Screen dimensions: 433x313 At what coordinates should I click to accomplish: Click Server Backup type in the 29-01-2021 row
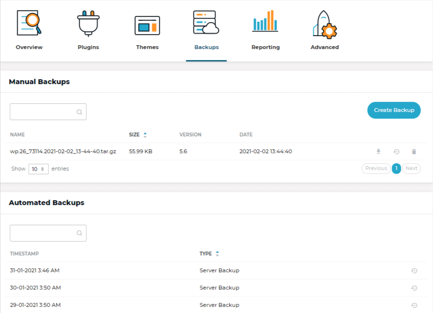(x=219, y=305)
